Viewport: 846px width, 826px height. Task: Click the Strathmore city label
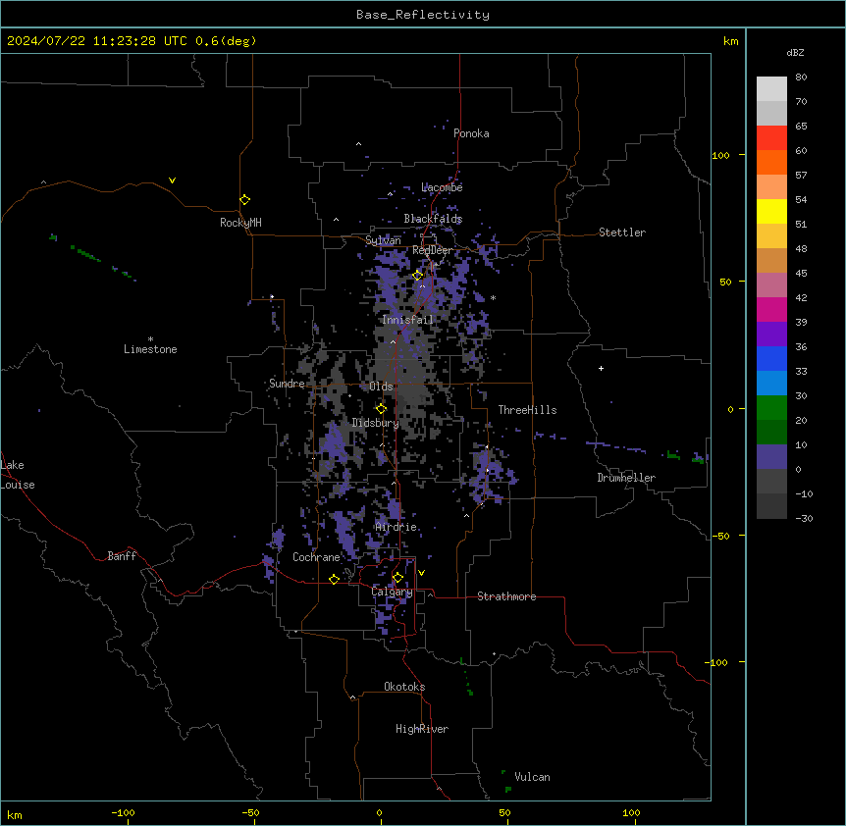506,596
